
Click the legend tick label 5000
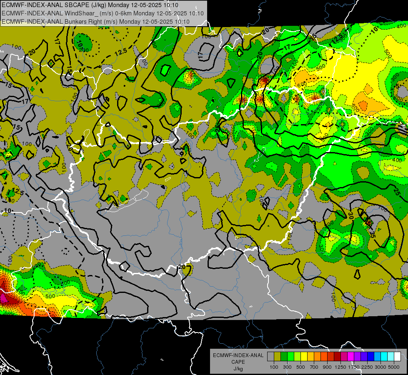(393, 367)
